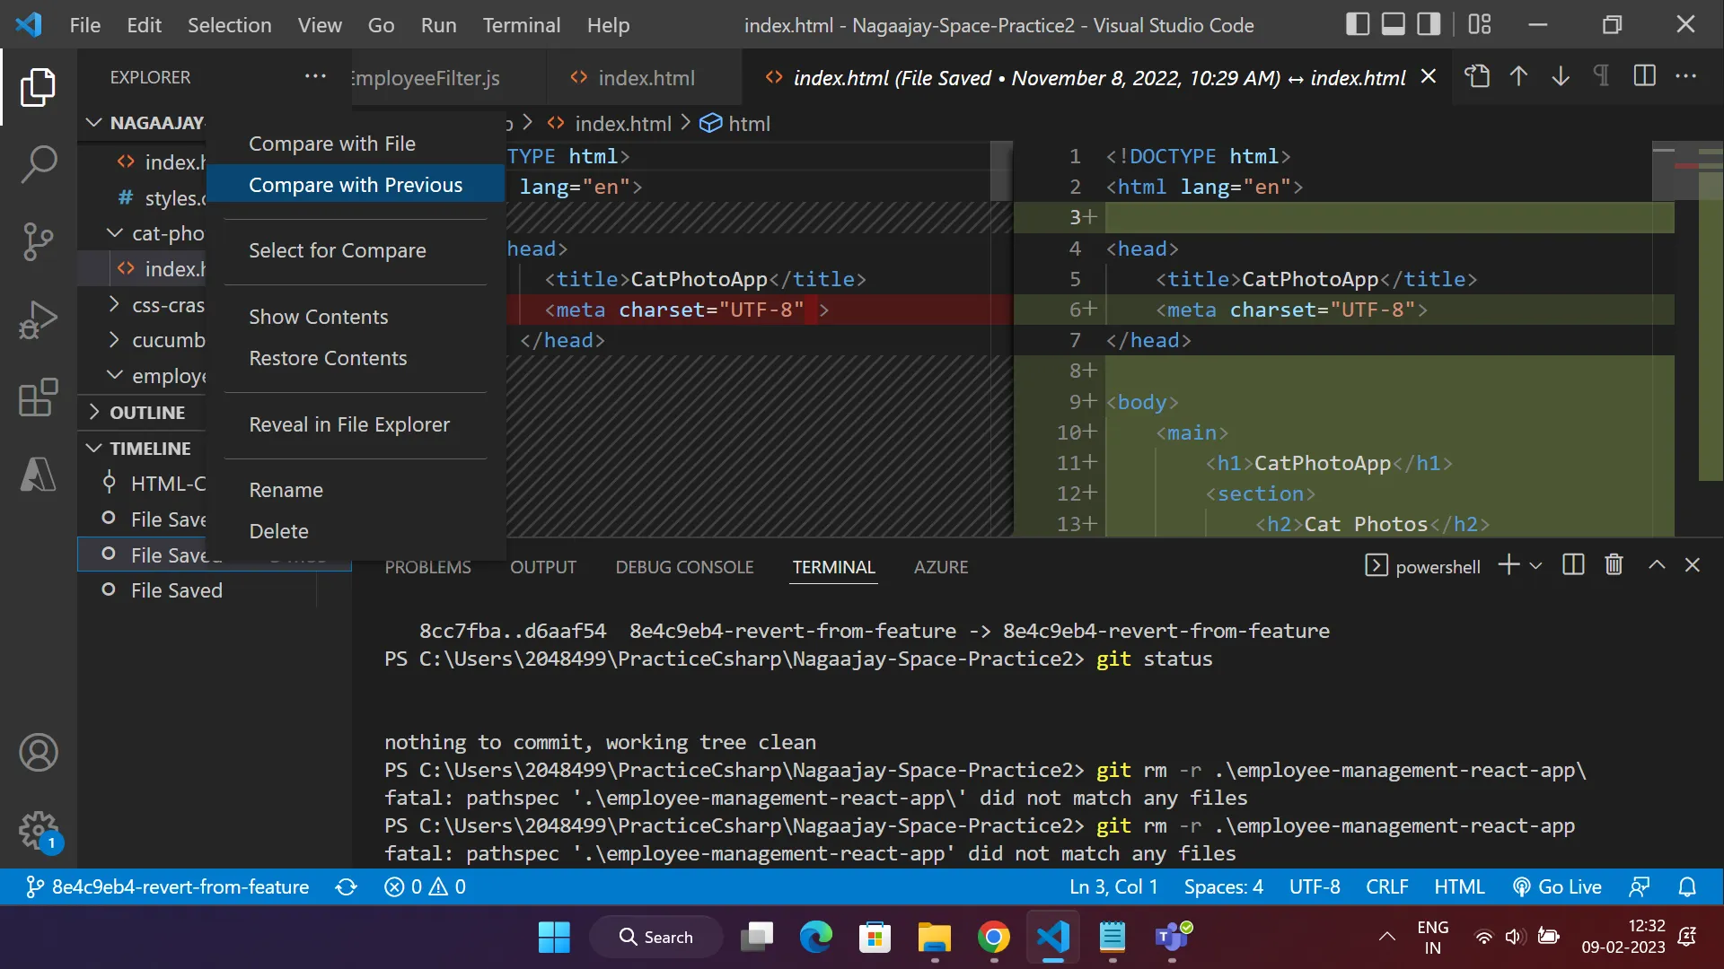
Task: Open Run and Debug view
Action: click(38, 319)
